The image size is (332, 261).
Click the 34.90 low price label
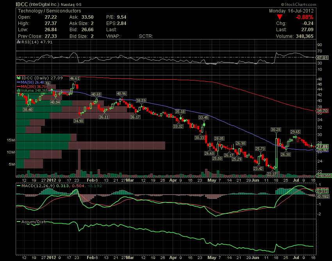pos(79,121)
